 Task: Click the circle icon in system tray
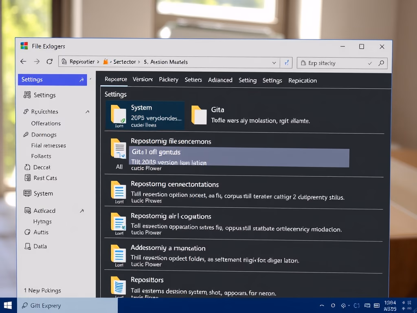(x=333, y=306)
